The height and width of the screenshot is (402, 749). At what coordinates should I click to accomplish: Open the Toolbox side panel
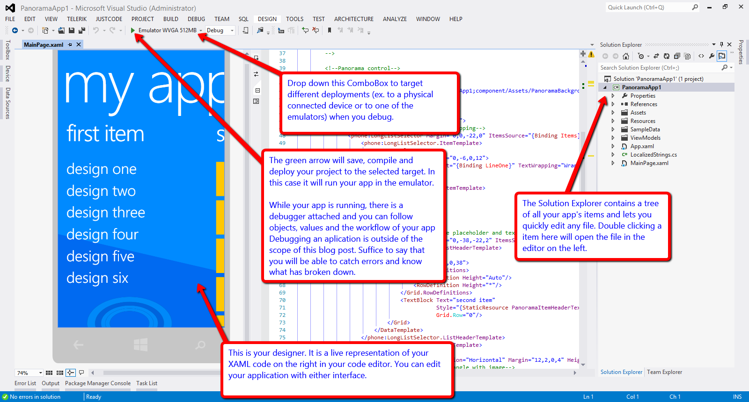[x=7, y=50]
